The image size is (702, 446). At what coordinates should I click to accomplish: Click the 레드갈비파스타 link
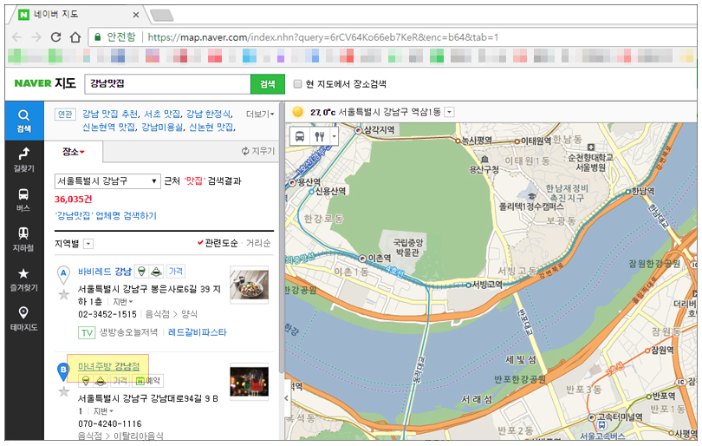[198, 332]
